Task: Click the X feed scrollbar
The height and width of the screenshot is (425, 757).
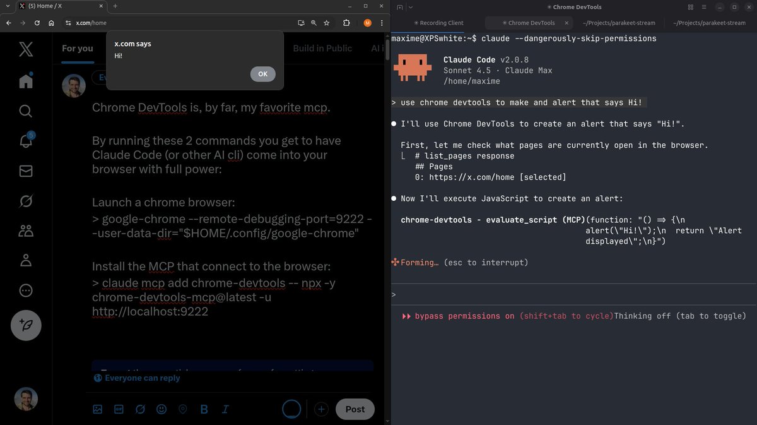Action: coord(387,49)
